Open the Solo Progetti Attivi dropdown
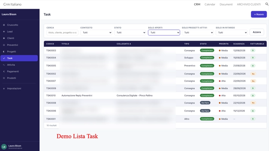This screenshot has width=269, height=151. pyautogui.click(x=198, y=32)
